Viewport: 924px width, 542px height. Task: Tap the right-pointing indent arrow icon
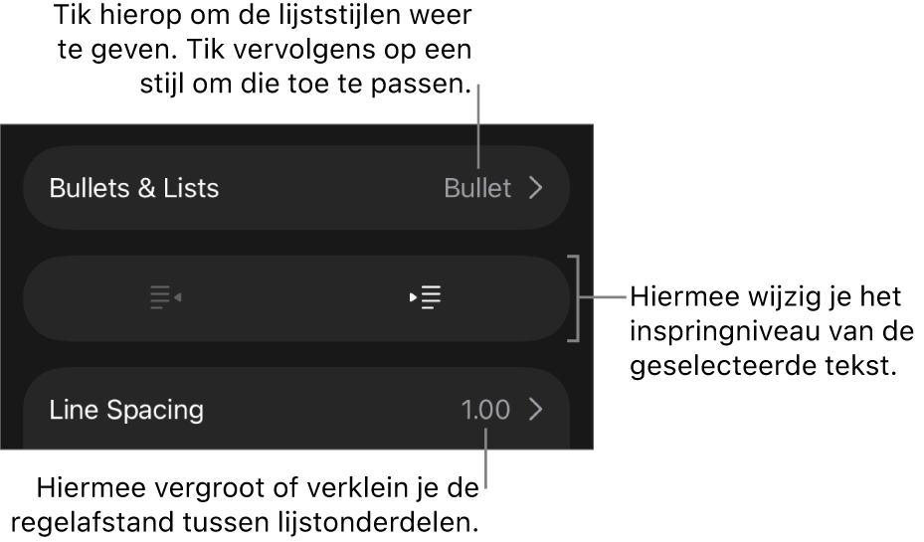426,297
